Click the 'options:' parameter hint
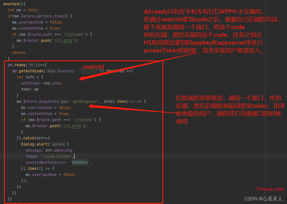 (x=58, y=144)
